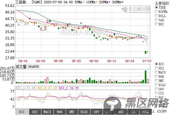The width and height of the screenshot is (173, 116).
Task: Select the BBI indicator option
Action: (156, 24)
